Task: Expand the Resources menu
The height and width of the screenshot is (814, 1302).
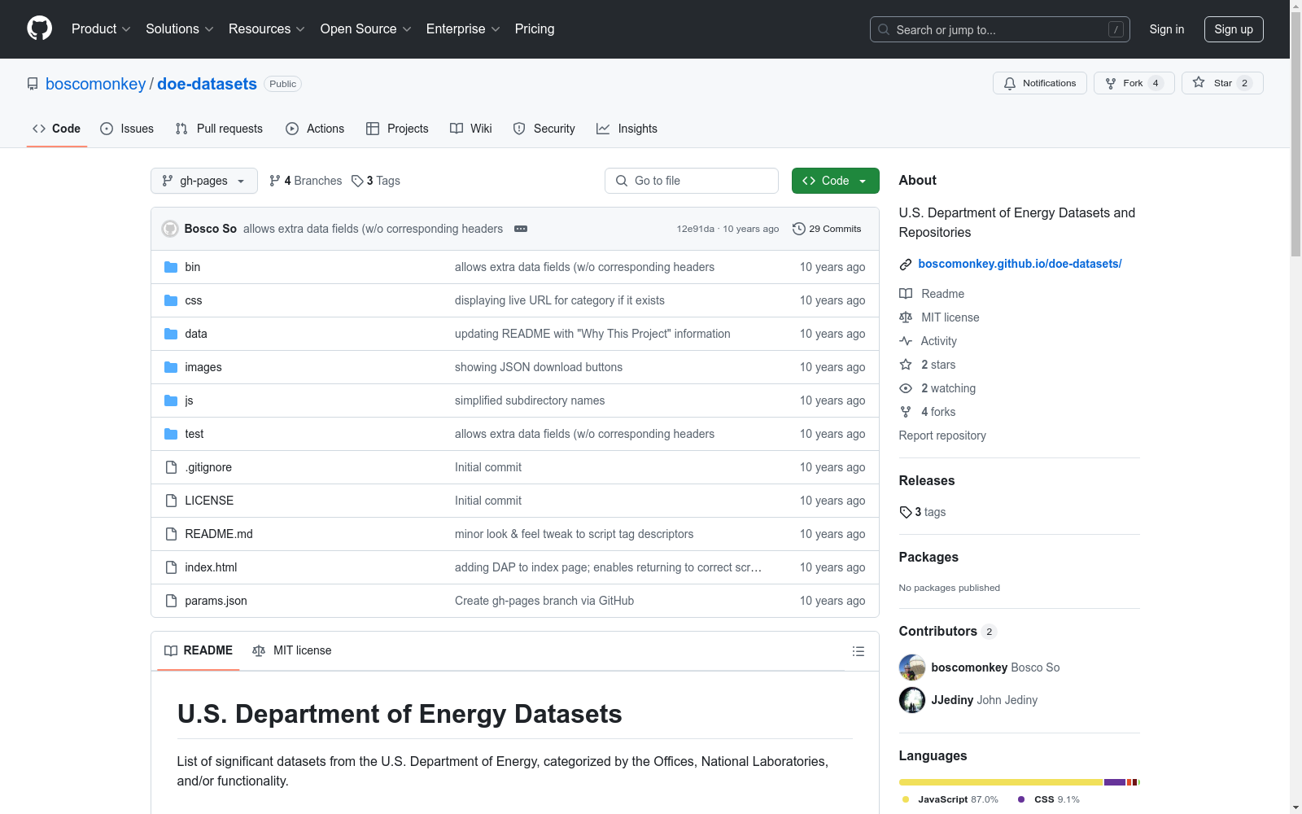Action: 266,29
